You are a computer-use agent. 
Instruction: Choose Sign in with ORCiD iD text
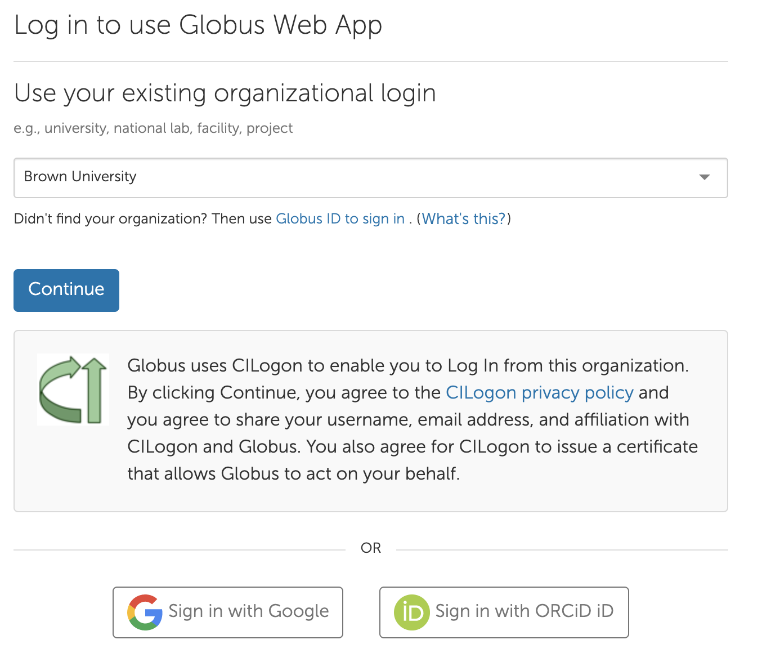click(525, 611)
